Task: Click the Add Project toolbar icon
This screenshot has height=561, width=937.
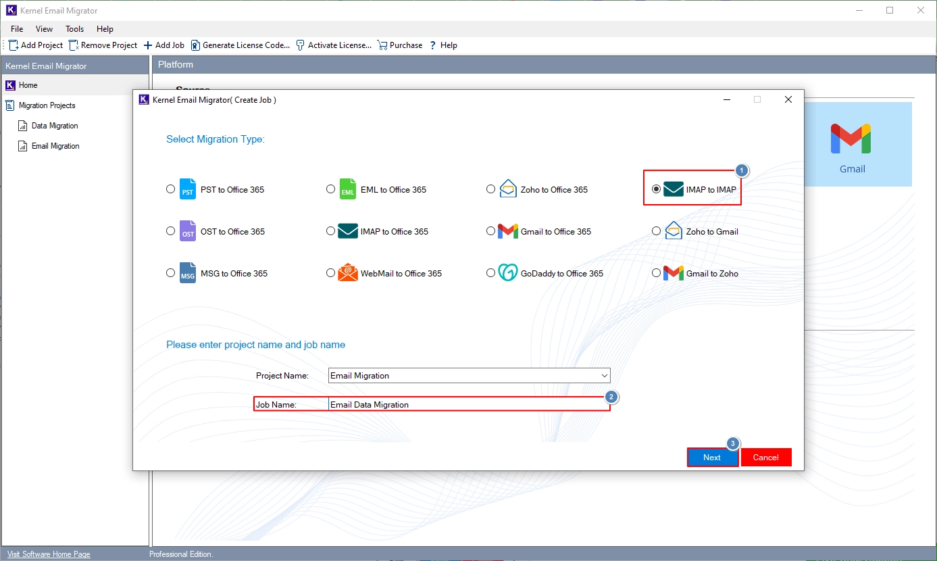Action: pyautogui.click(x=14, y=45)
